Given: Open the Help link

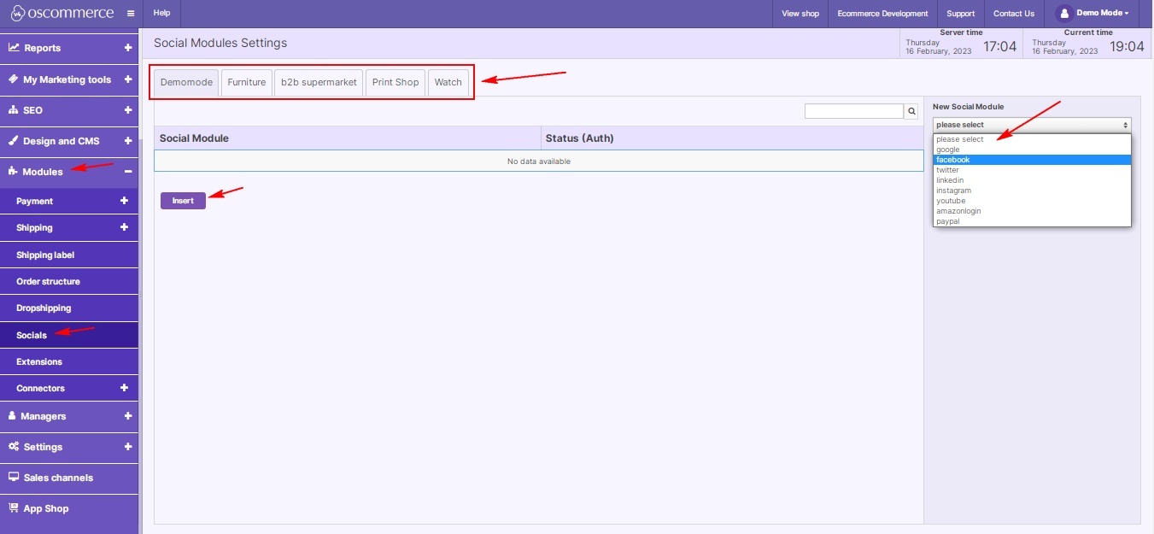Looking at the screenshot, I should click(x=162, y=14).
